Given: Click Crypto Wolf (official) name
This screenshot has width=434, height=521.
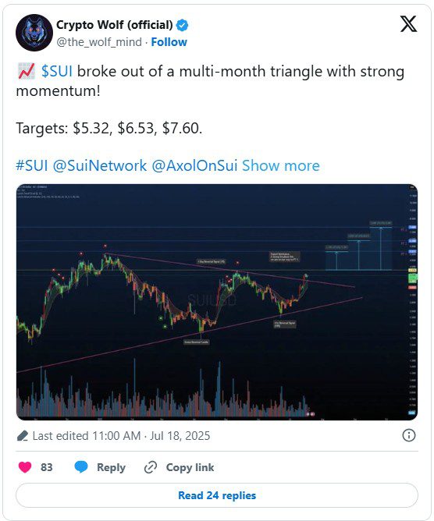Looking at the screenshot, I should click(115, 25).
